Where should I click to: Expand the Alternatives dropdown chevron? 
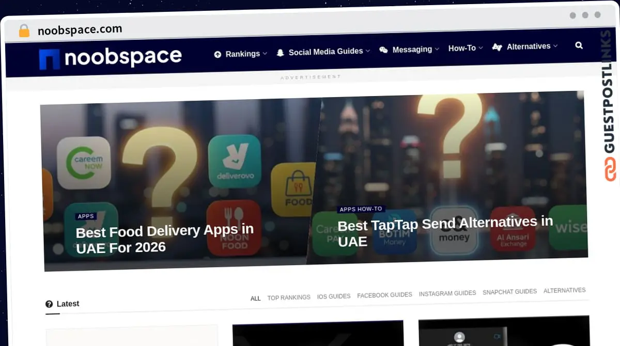(x=555, y=46)
